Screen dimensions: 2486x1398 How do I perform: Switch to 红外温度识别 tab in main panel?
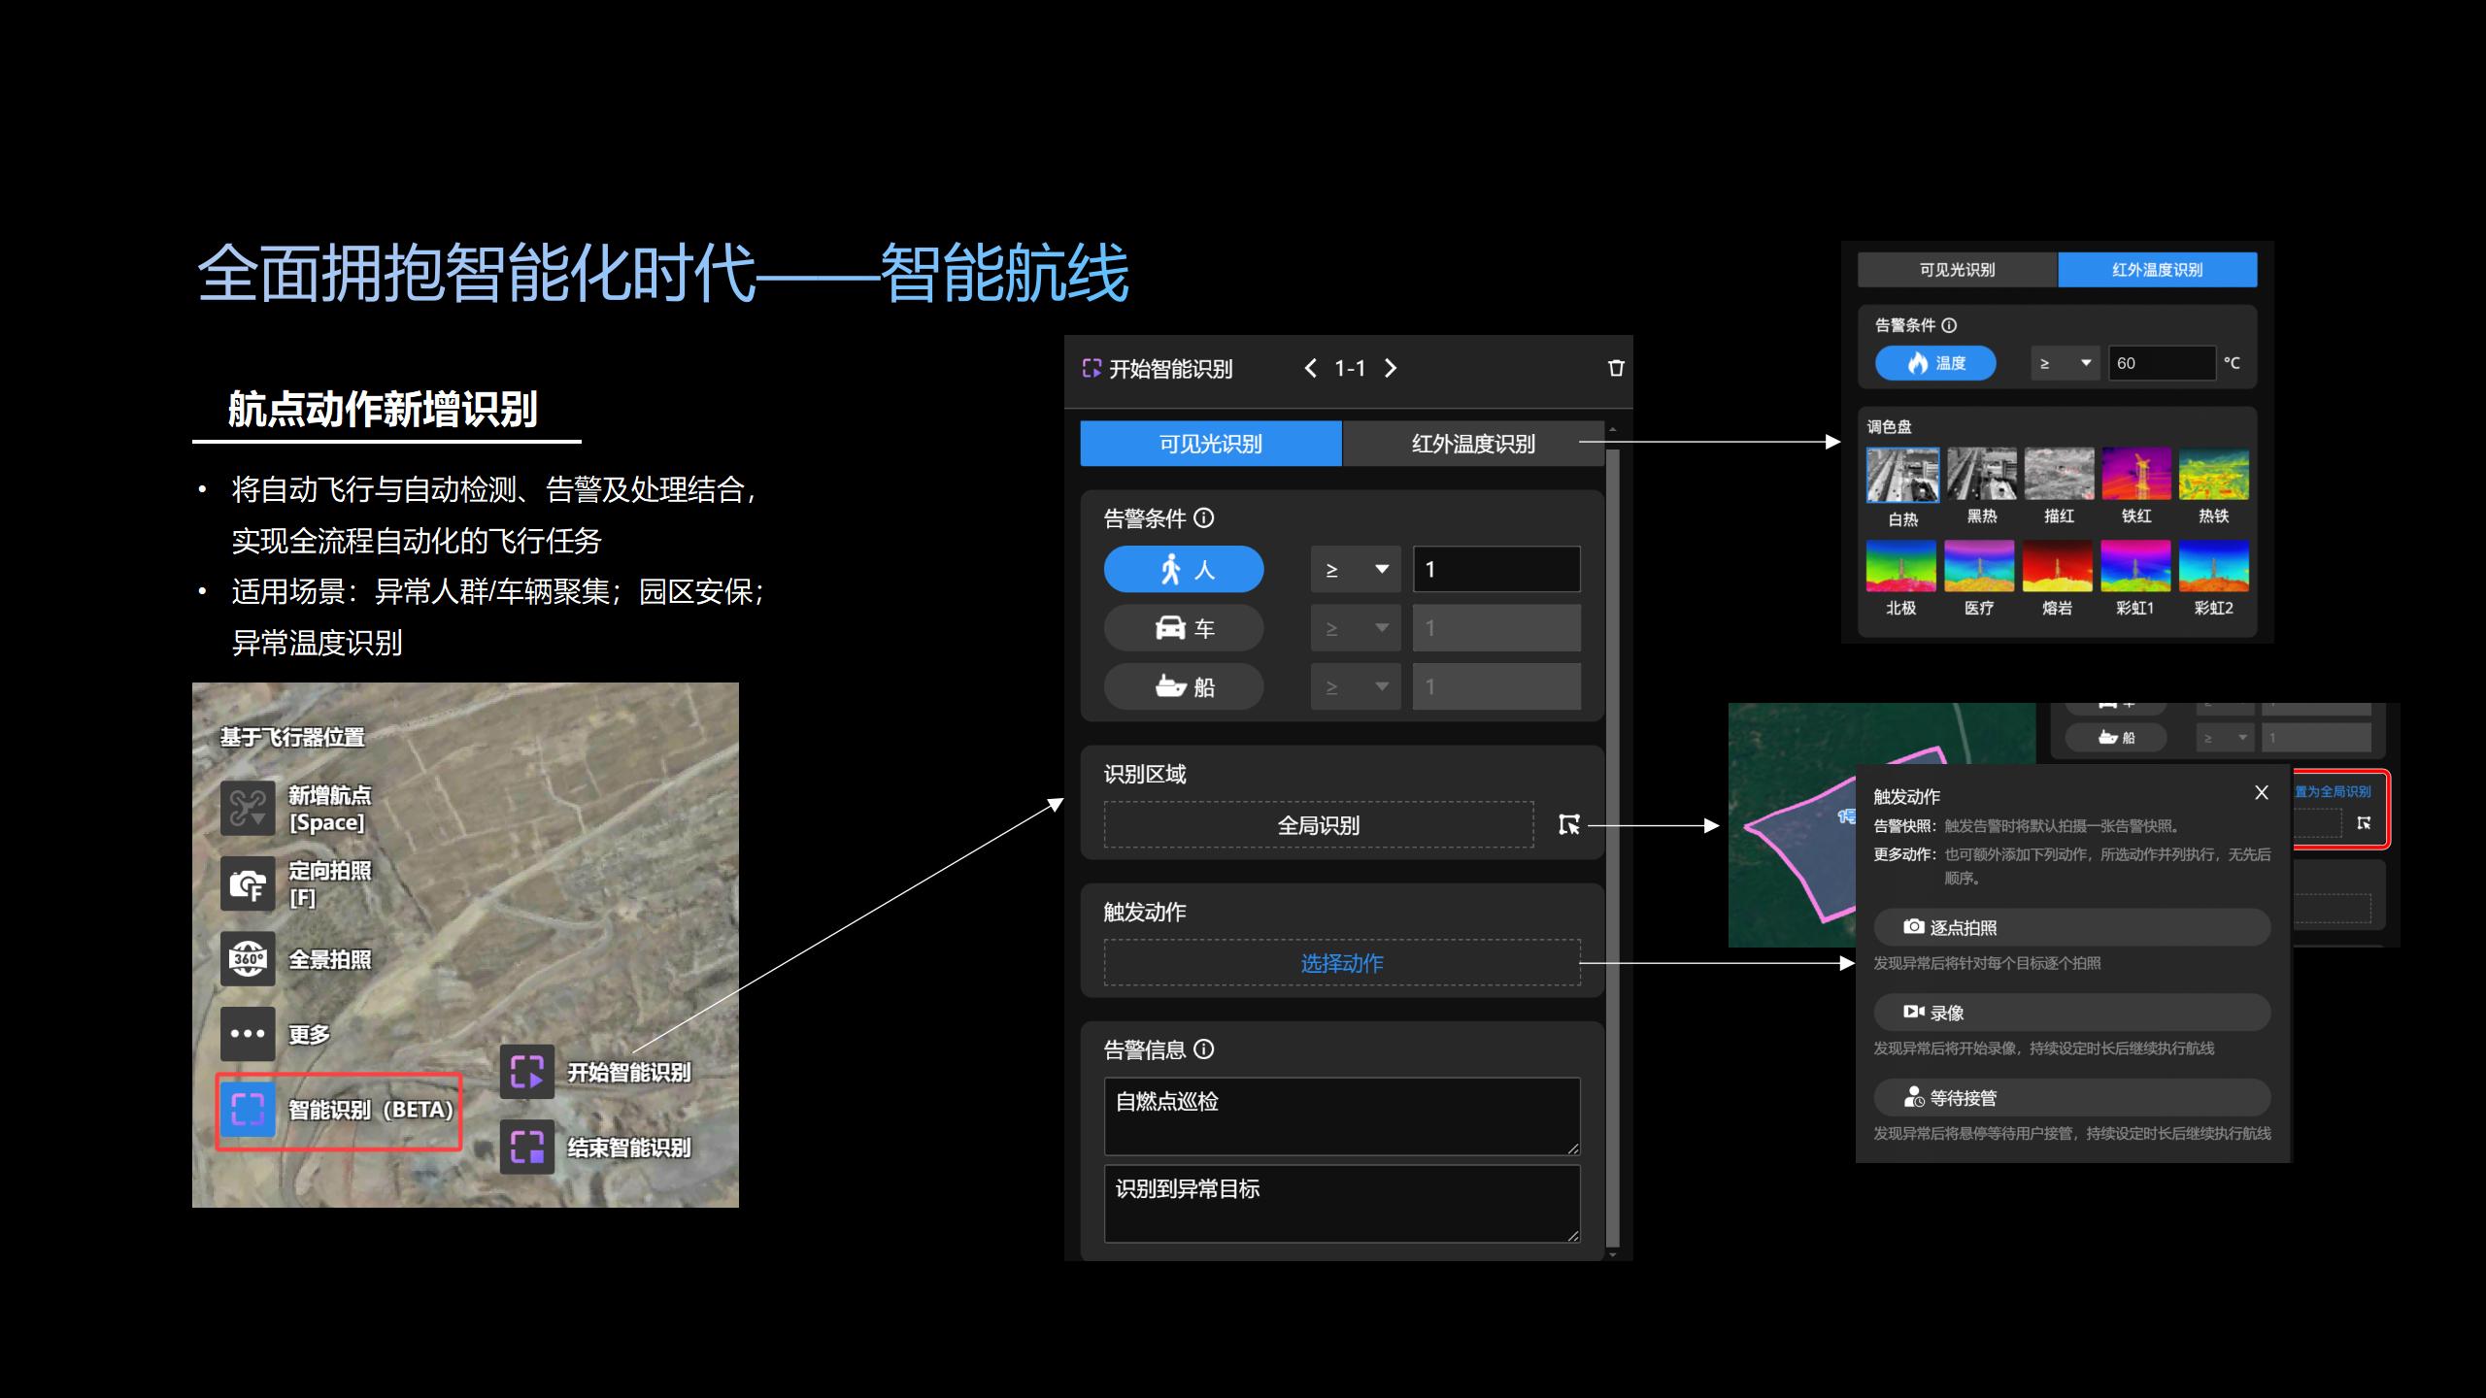(1472, 444)
